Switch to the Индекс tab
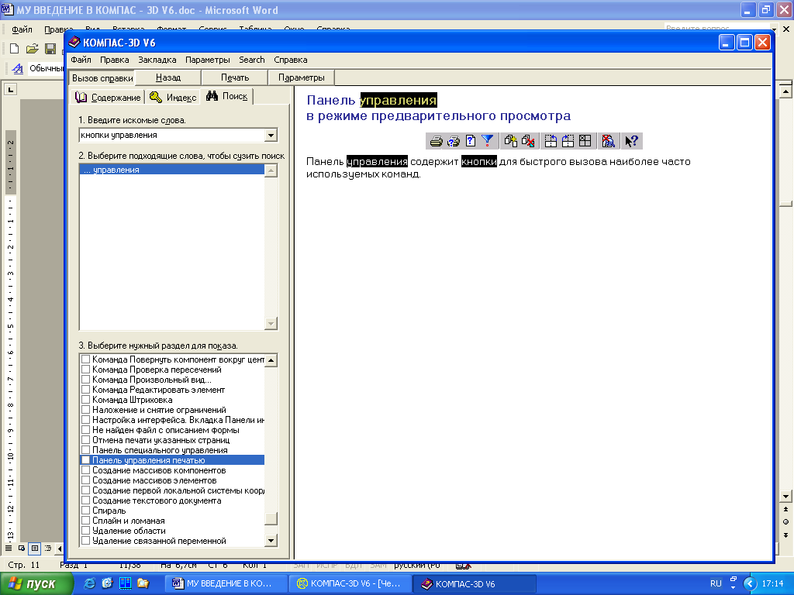 click(x=173, y=97)
